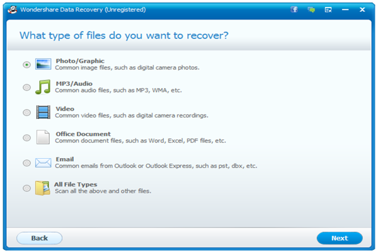Screen dimensions: 378x252
Task: Click 'Common image files, such as digital camera photos.'
Action: 127,68
